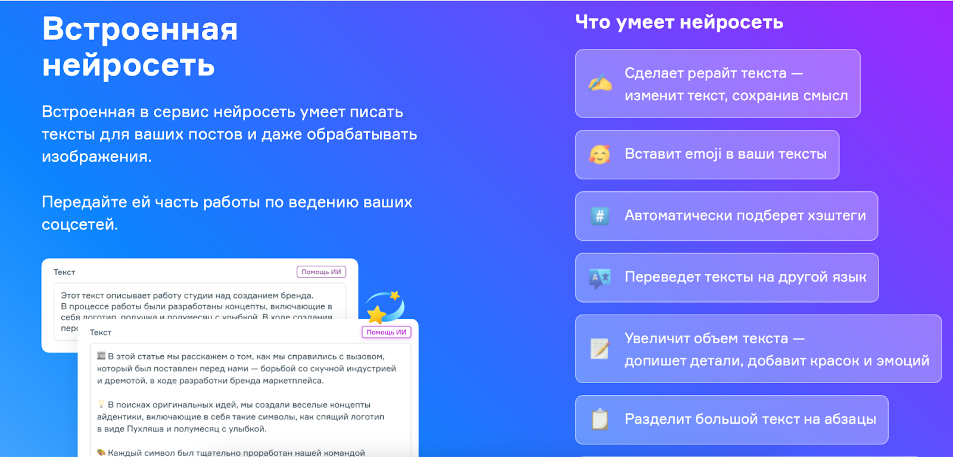Select the 'Увеличит объем текста' feature card

tap(758, 349)
